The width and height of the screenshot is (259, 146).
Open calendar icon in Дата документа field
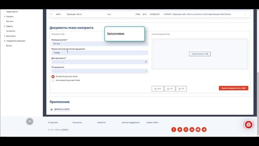point(146,62)
